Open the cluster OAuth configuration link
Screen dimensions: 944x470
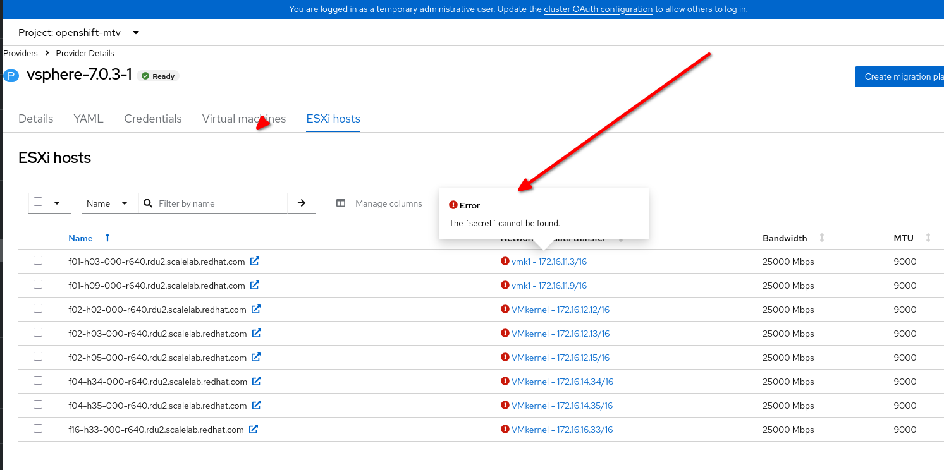(x=598, y=9)
